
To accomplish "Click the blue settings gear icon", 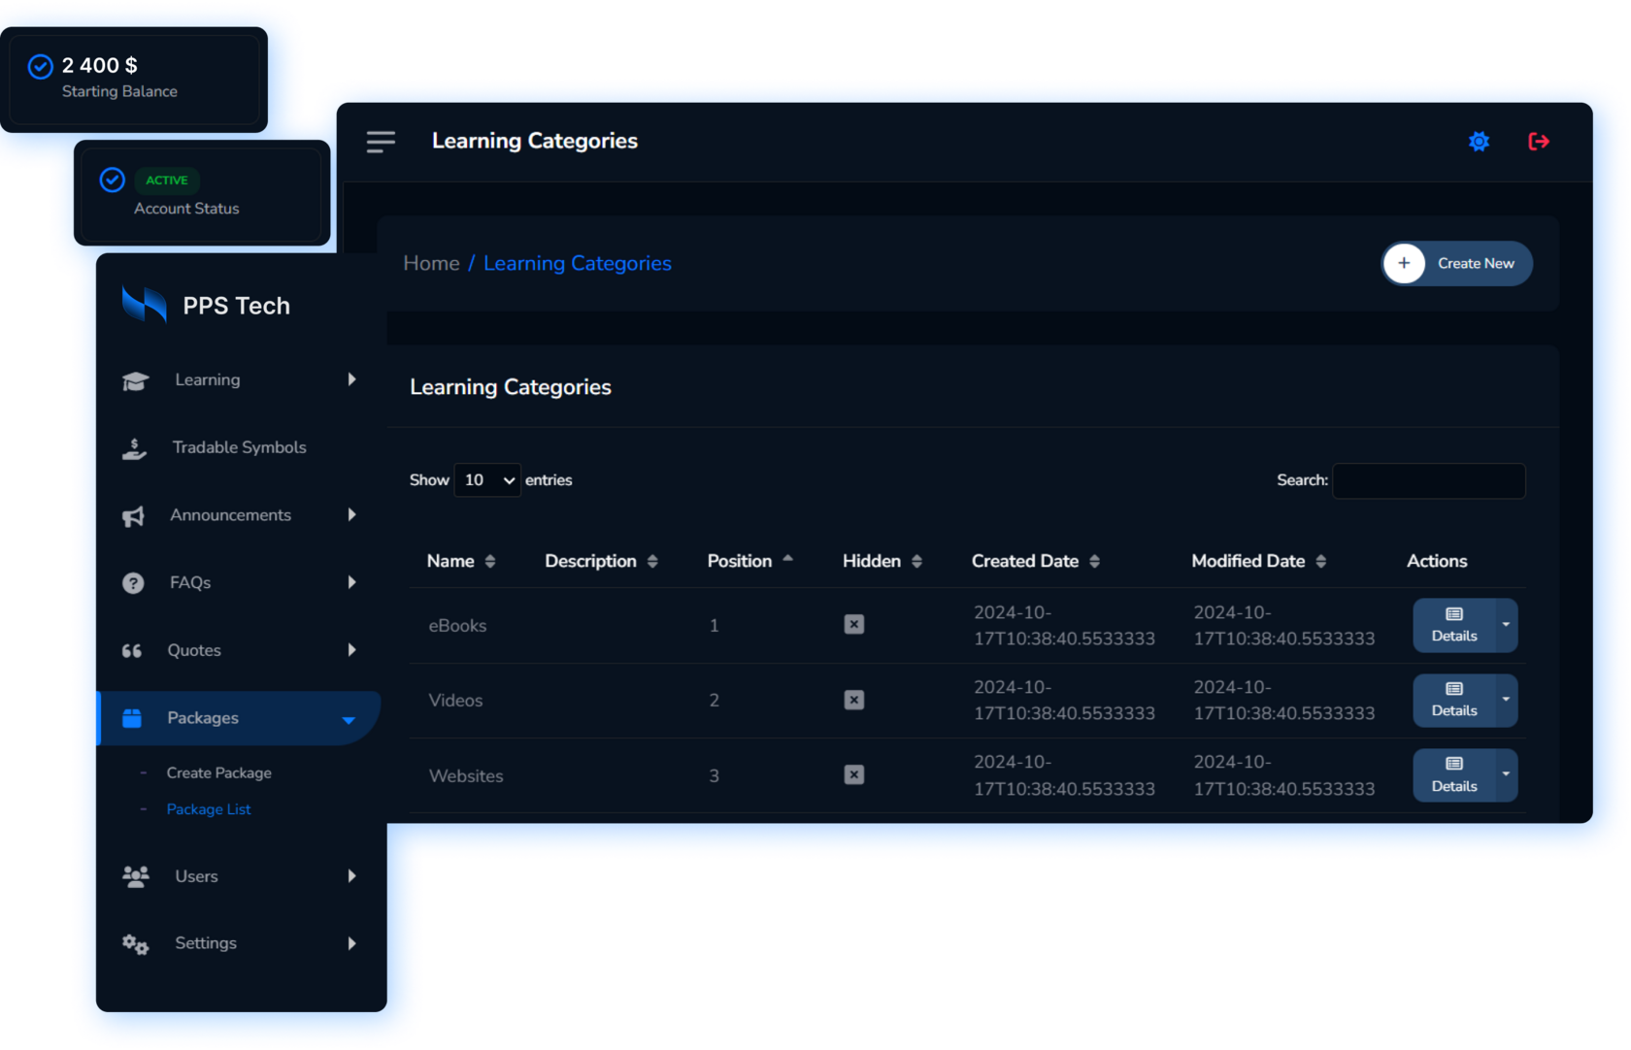I will click(1479, 142).
